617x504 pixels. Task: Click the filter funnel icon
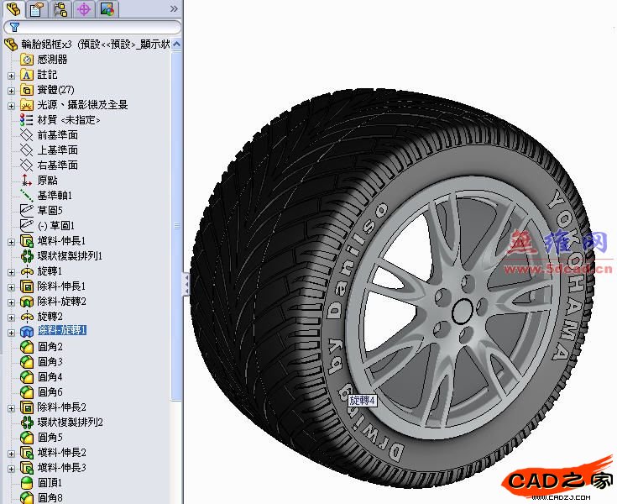point(14,27)
